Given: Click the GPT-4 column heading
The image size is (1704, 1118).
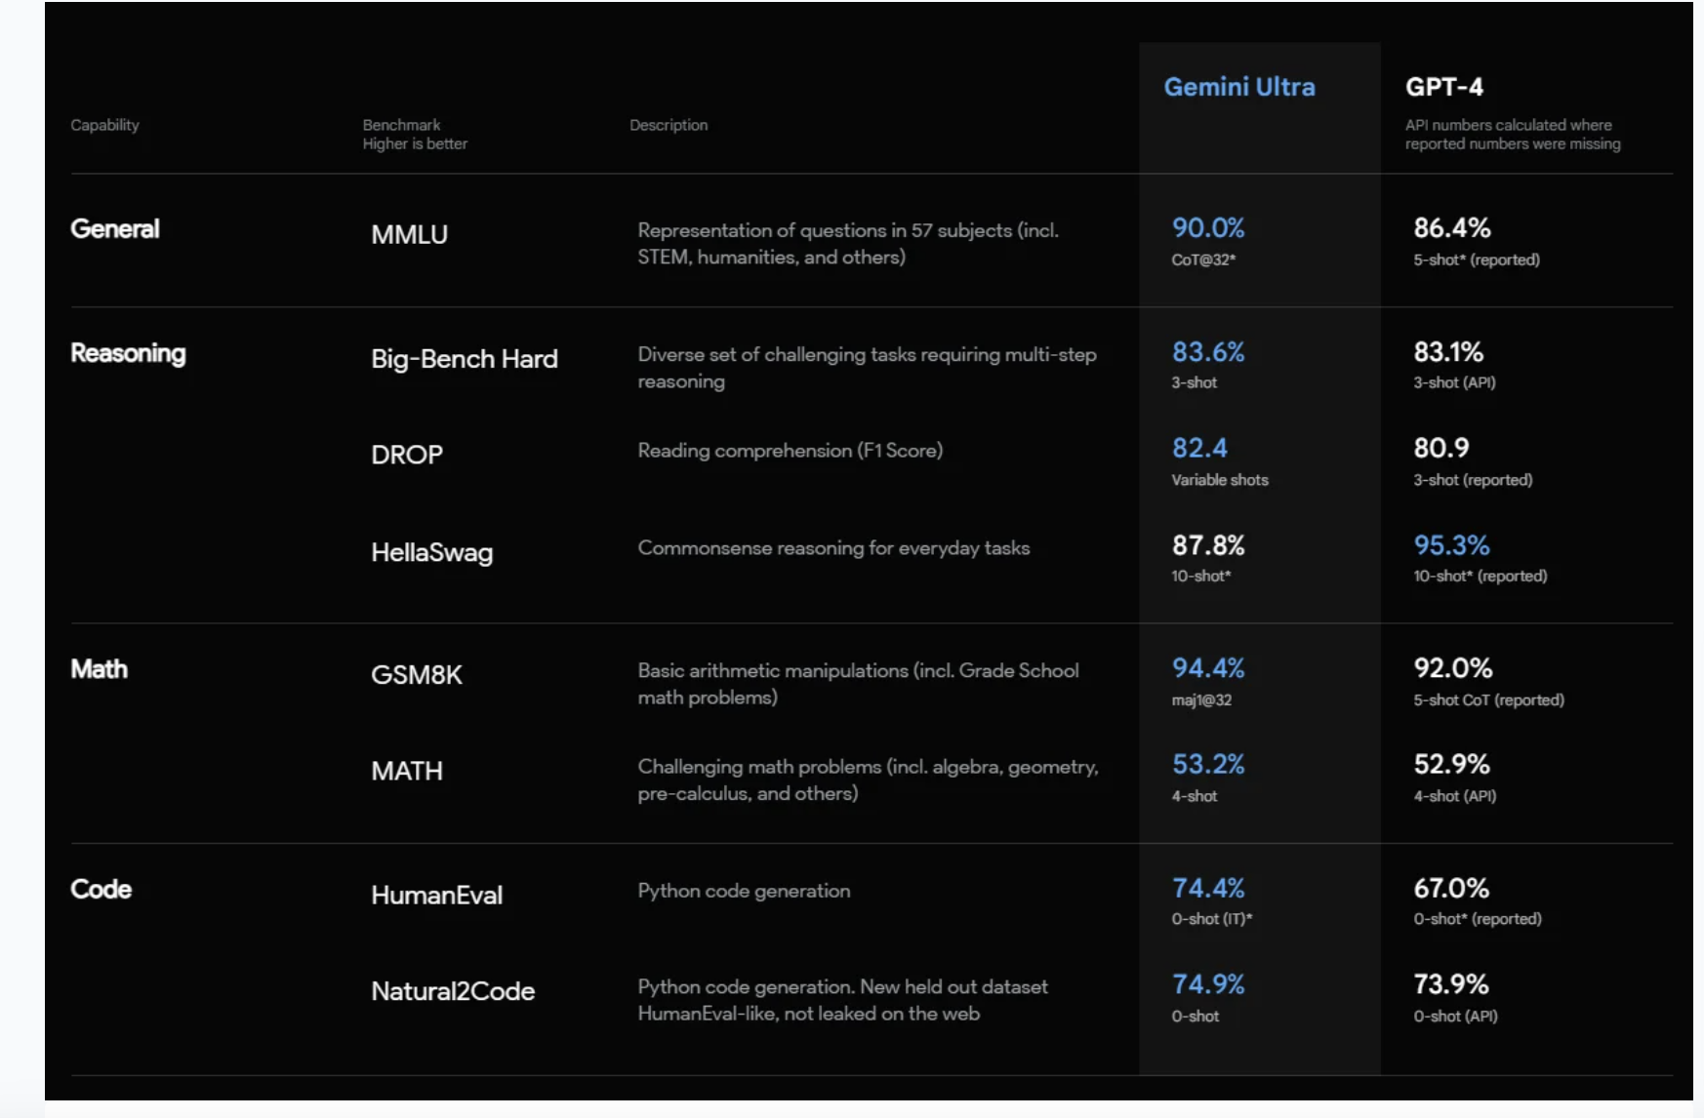Looking at the screenshot, I should (x=1443, y=87).
